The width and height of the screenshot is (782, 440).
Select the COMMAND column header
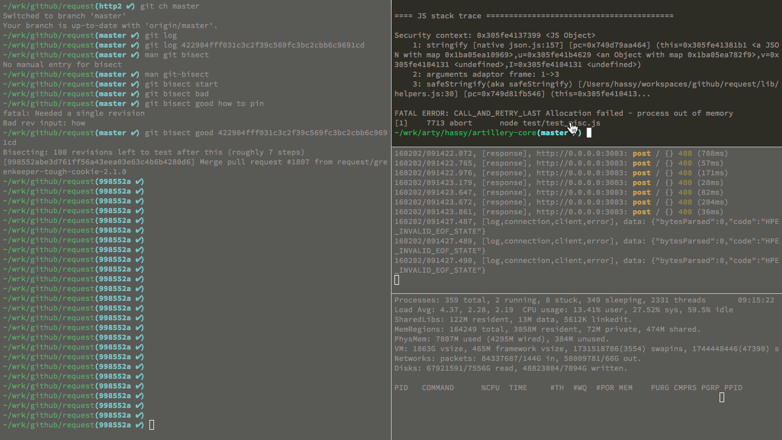438,388
